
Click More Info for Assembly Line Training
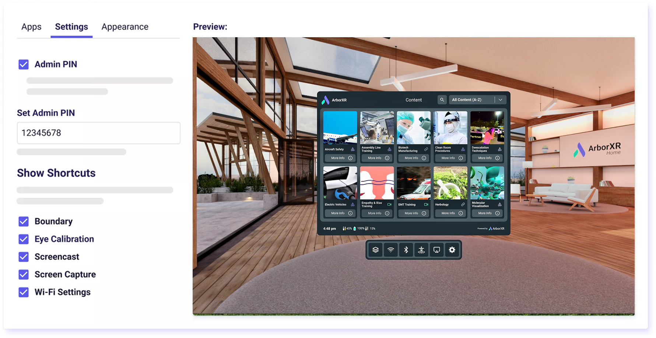tap(377, 158)
